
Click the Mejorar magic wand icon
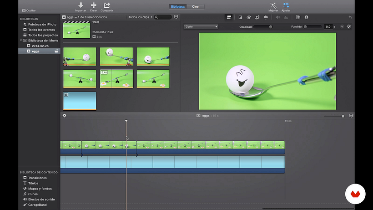pos(273,5)
